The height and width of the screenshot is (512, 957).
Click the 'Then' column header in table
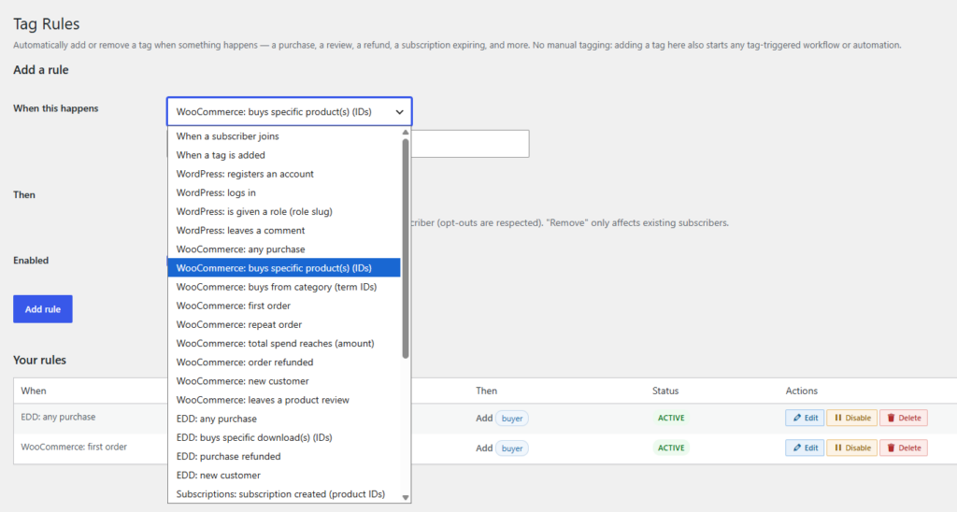coord(486,391)
